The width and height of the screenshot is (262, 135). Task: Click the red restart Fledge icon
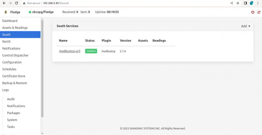[259, 12]
